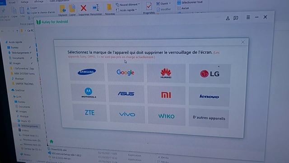The image size is (289, 163).
Task: Choose the ZTE brand tile
Action: pyautogui.click(x=90, y=112)
